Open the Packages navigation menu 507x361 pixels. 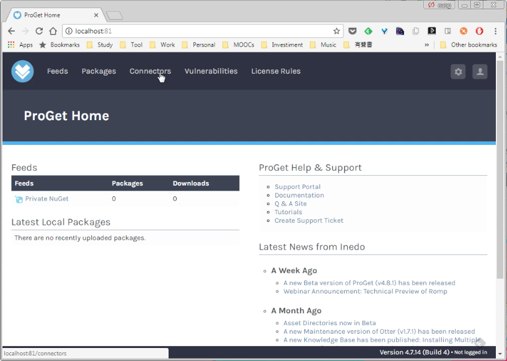pos(99,71)
